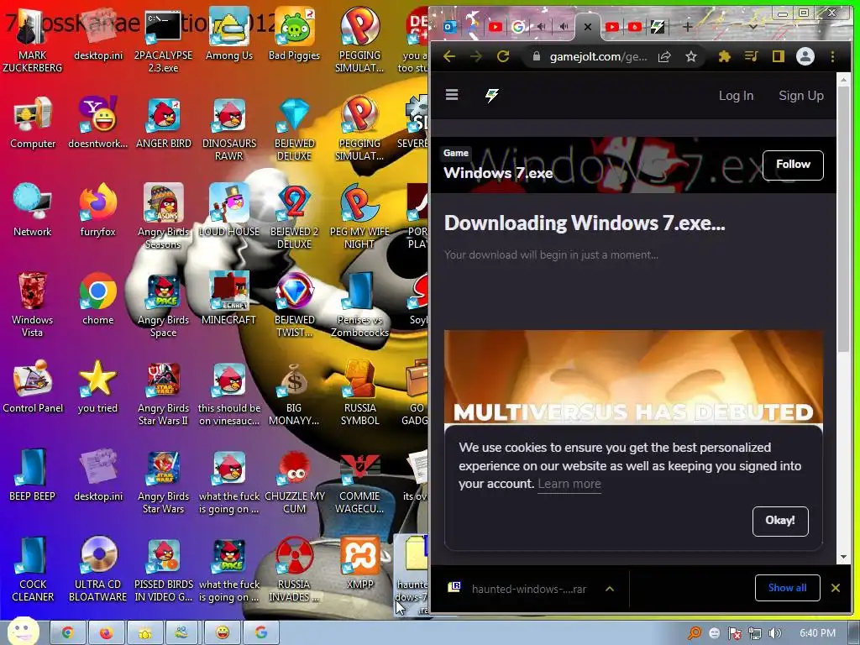This screenshot has width=860, height=645.
Task: Open the share page icon in address bar
Action: pyautogui.click(x=664, y=56)
